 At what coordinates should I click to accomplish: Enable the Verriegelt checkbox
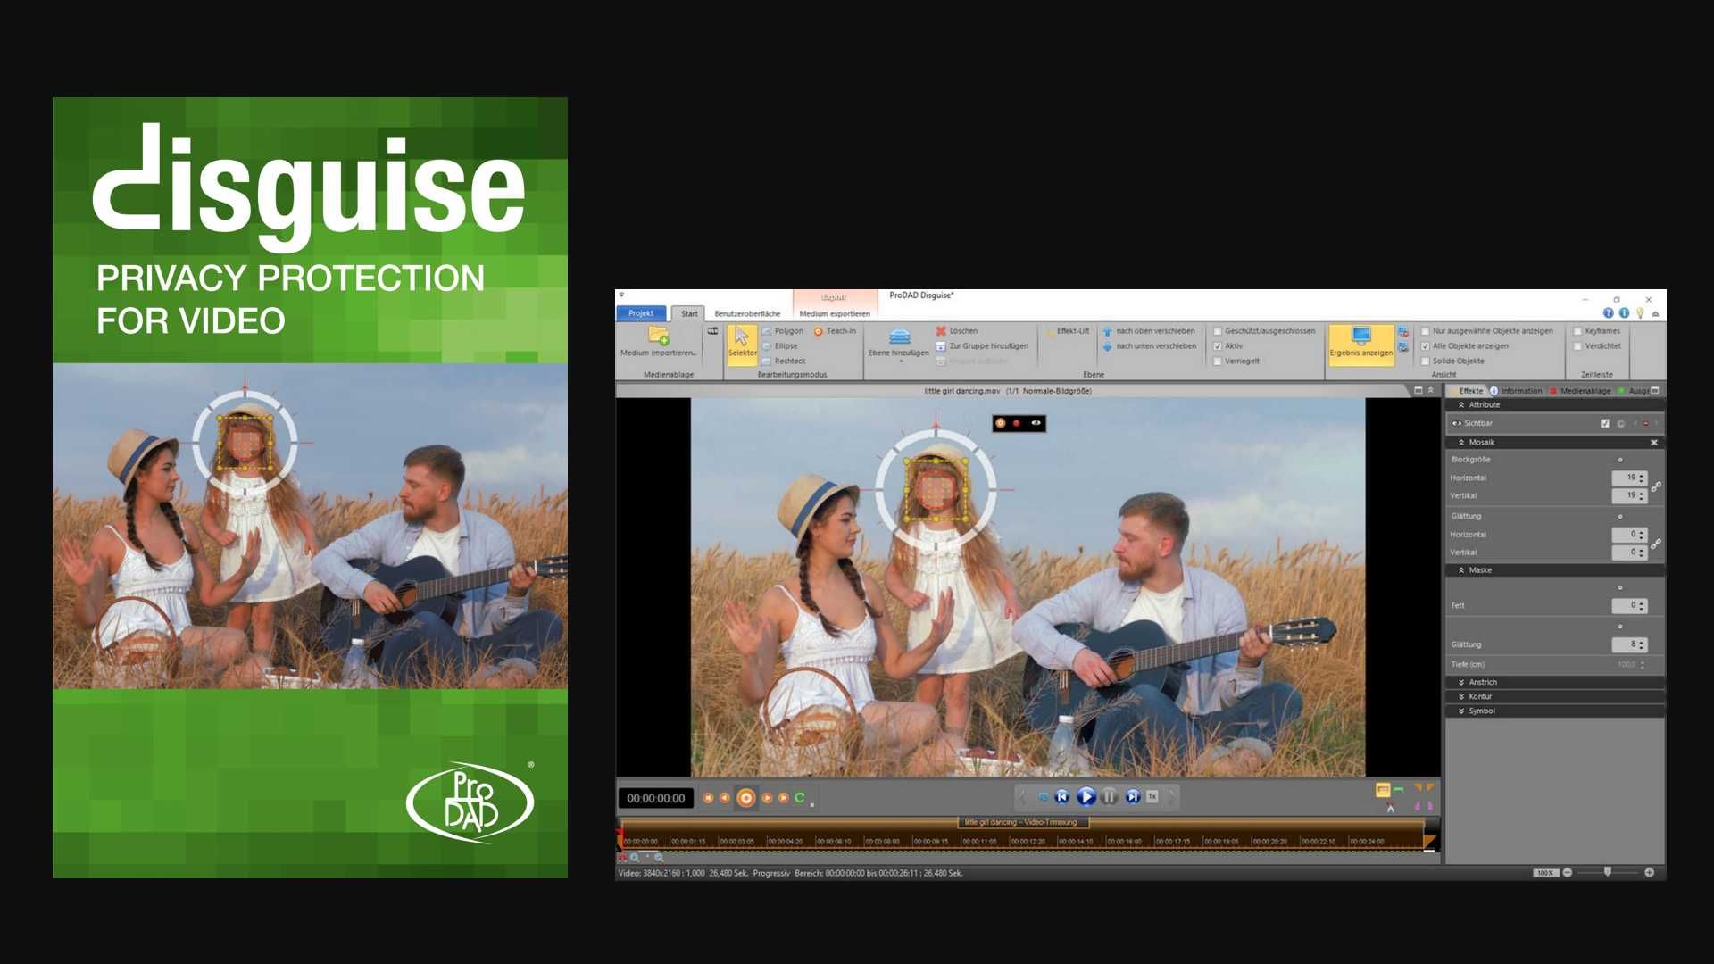1218,361
